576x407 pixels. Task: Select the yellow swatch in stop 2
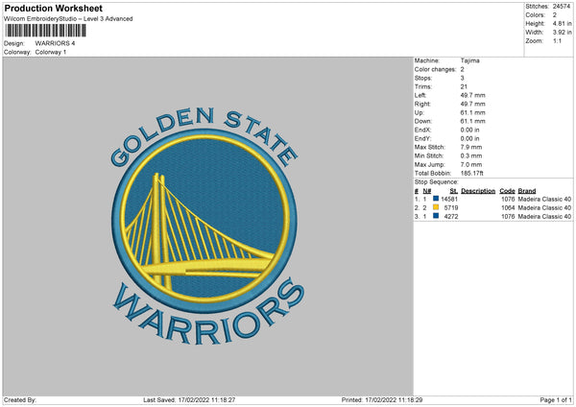point(436,207)
